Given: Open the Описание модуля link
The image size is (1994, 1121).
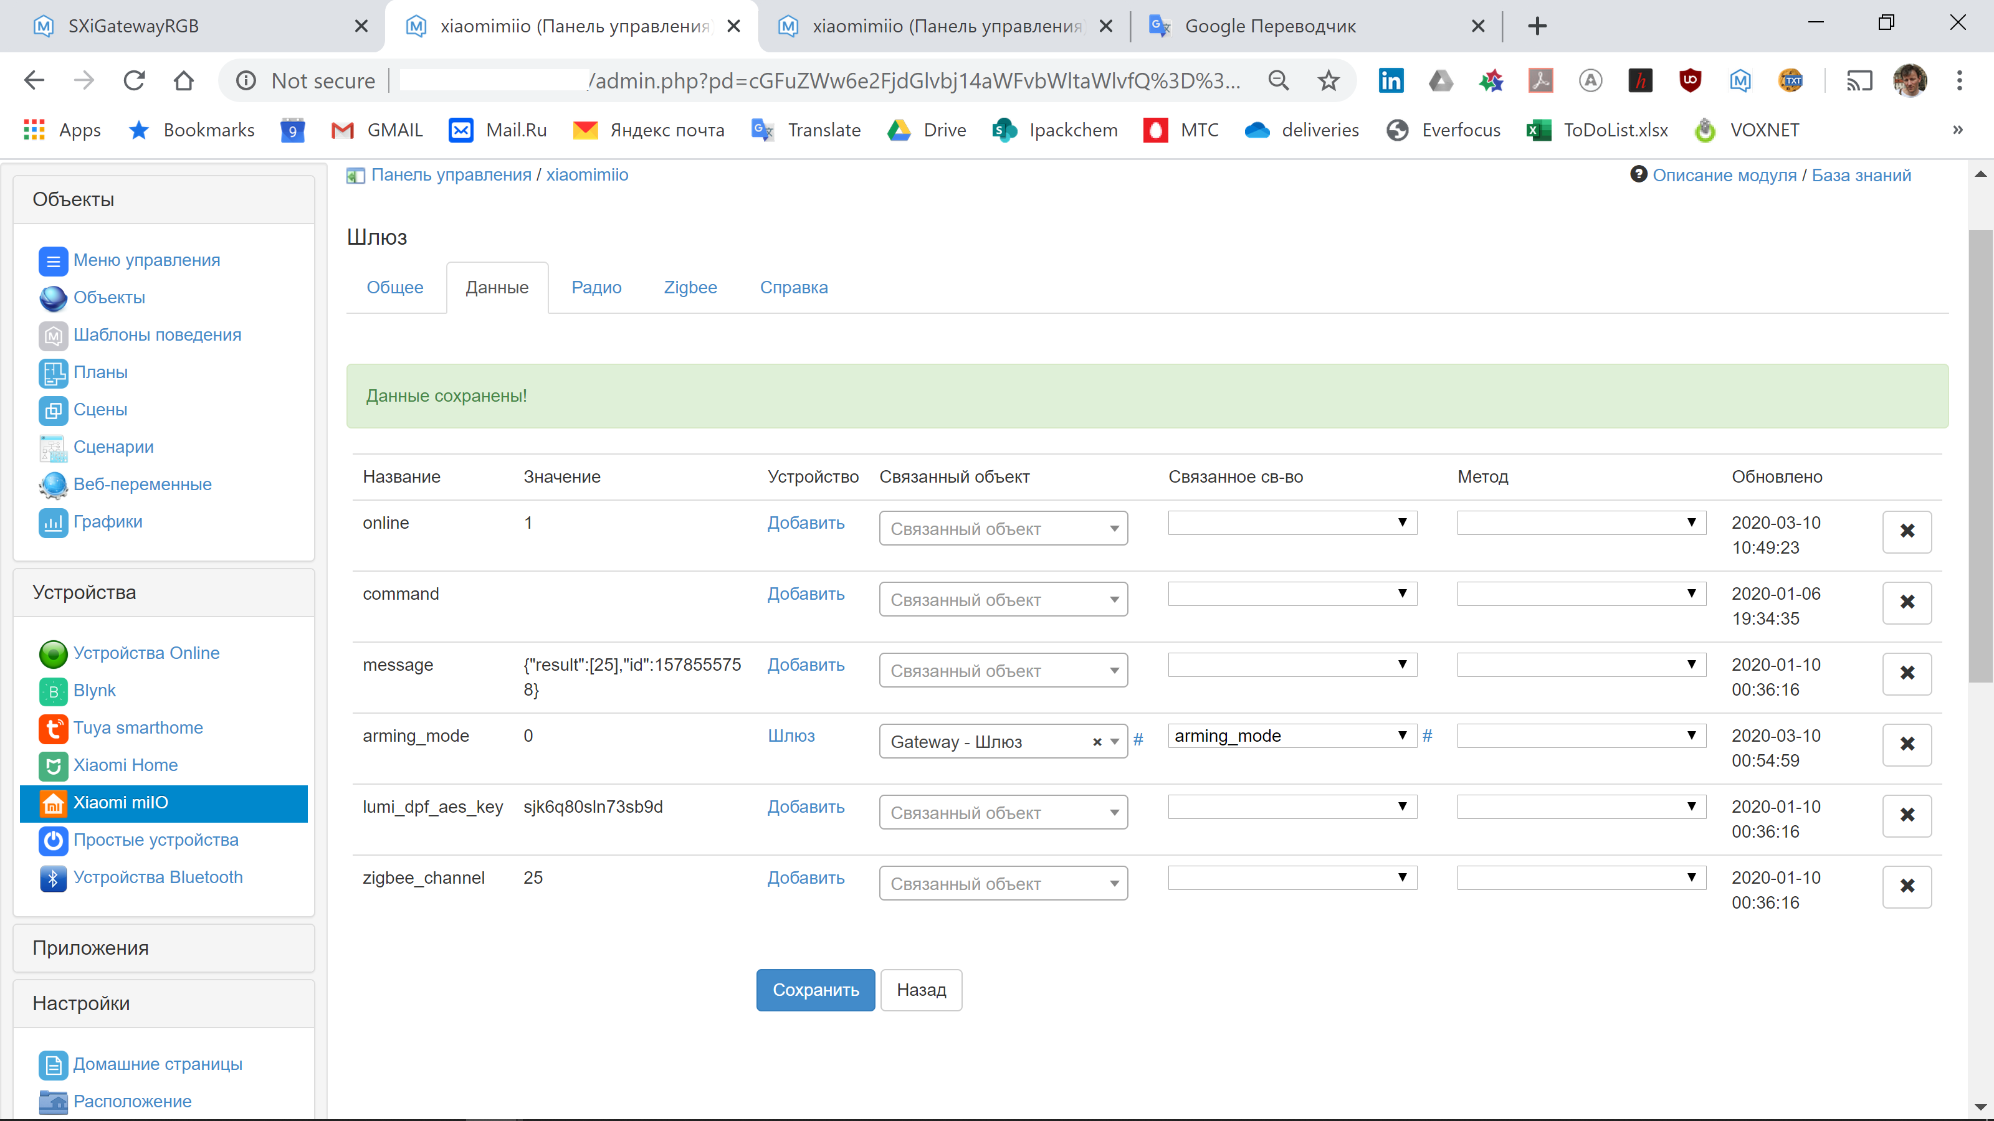Looking at the screenshot, I should 1724,176.
